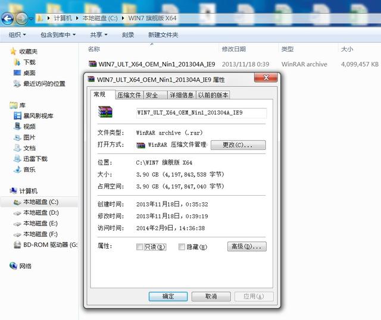
Task: Sort files by the 名称 column header
Action: pyautogui.click(x=94, y=49)
